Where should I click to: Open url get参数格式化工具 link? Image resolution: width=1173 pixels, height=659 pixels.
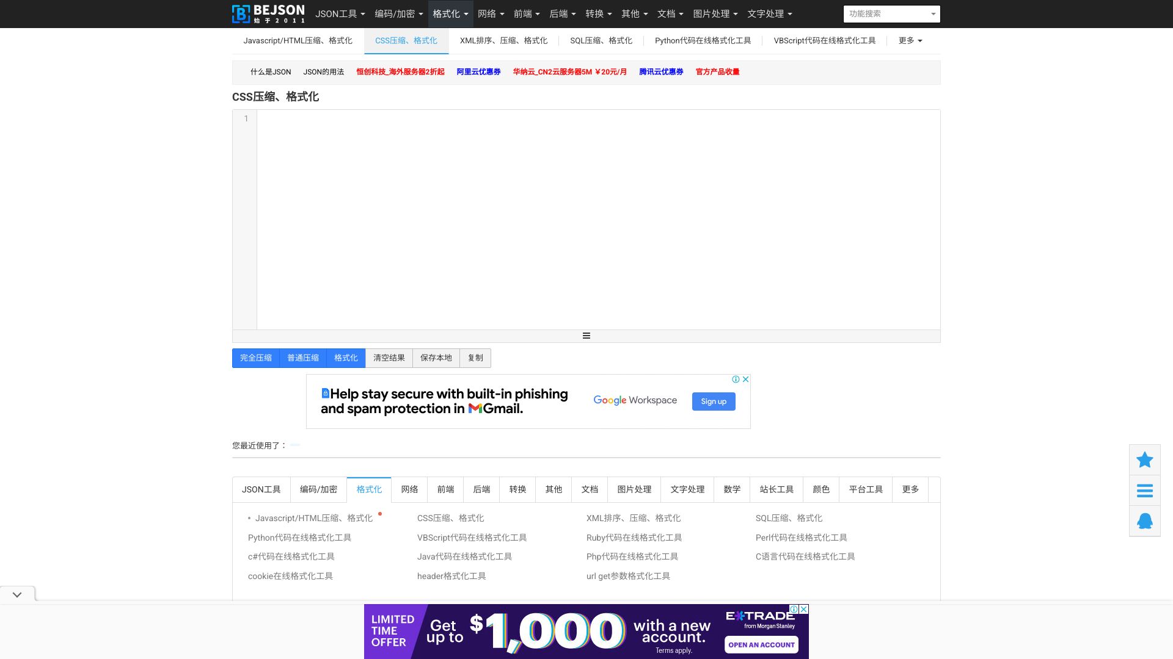point(628,576)
